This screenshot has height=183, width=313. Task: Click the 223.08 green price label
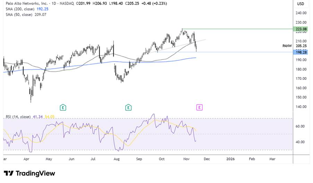pos(301,29)
